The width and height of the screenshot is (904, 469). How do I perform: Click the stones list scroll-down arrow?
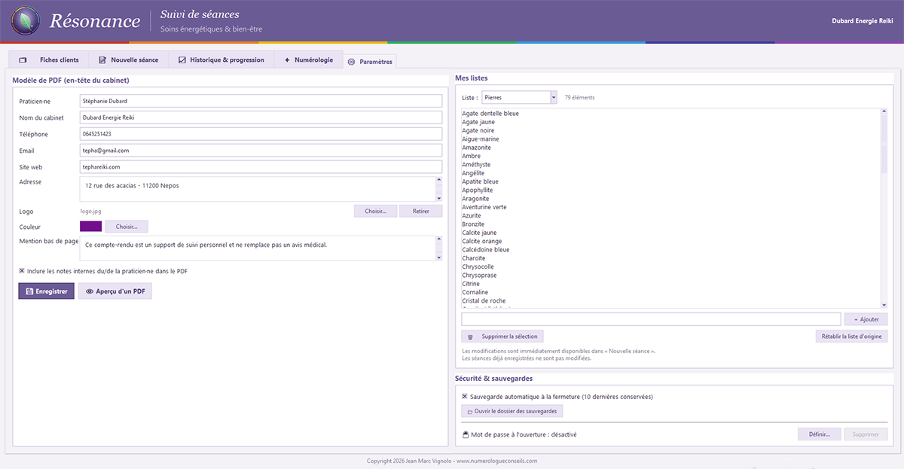[884, 304]
